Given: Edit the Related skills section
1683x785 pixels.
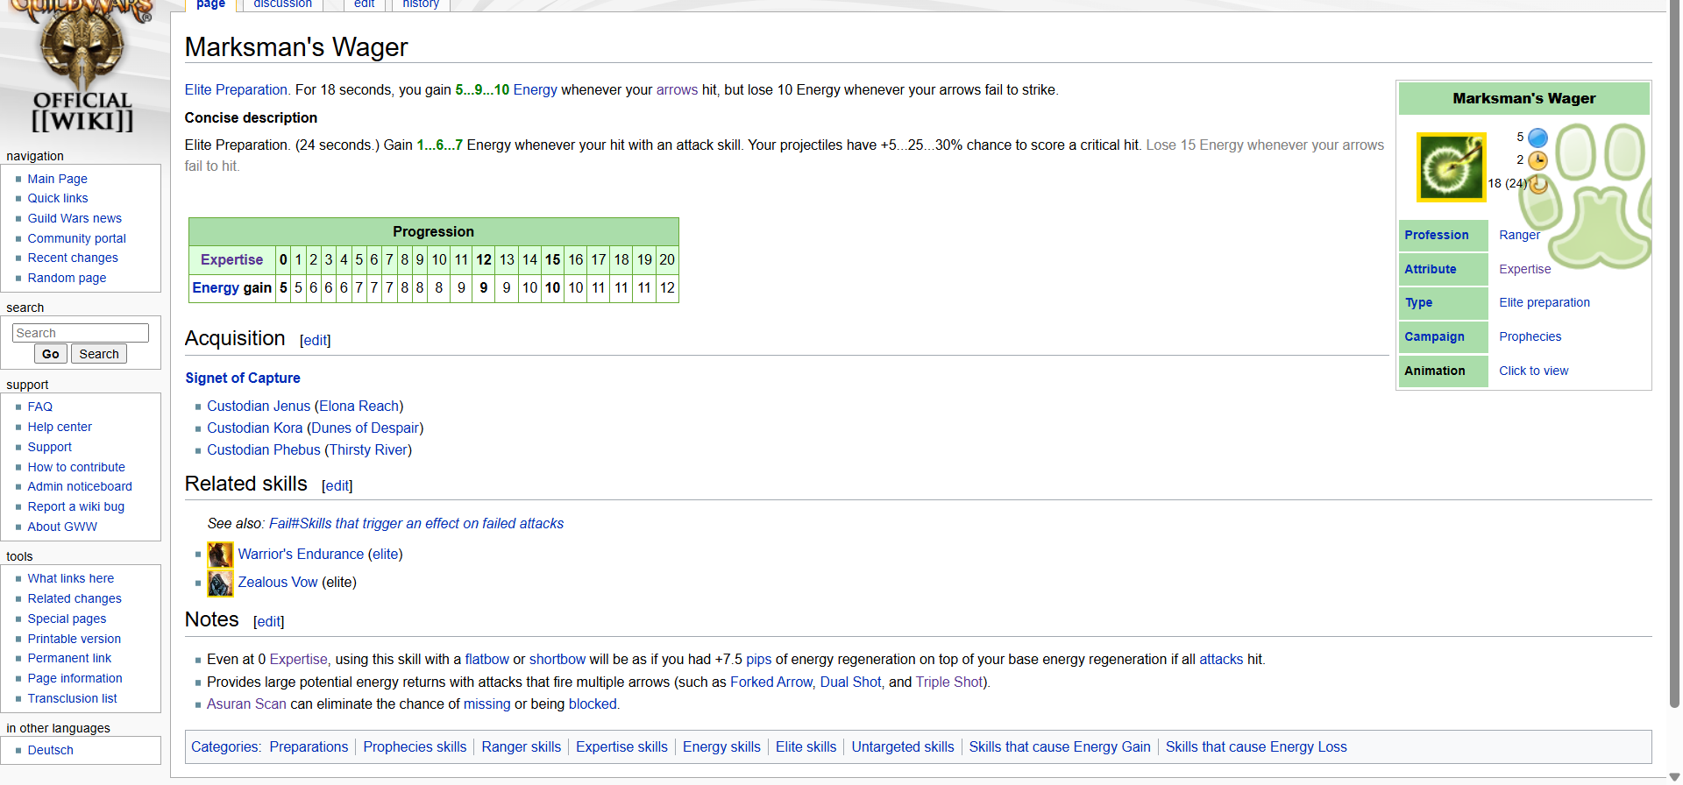Looking at the screenshot, I should click(337, 486).
